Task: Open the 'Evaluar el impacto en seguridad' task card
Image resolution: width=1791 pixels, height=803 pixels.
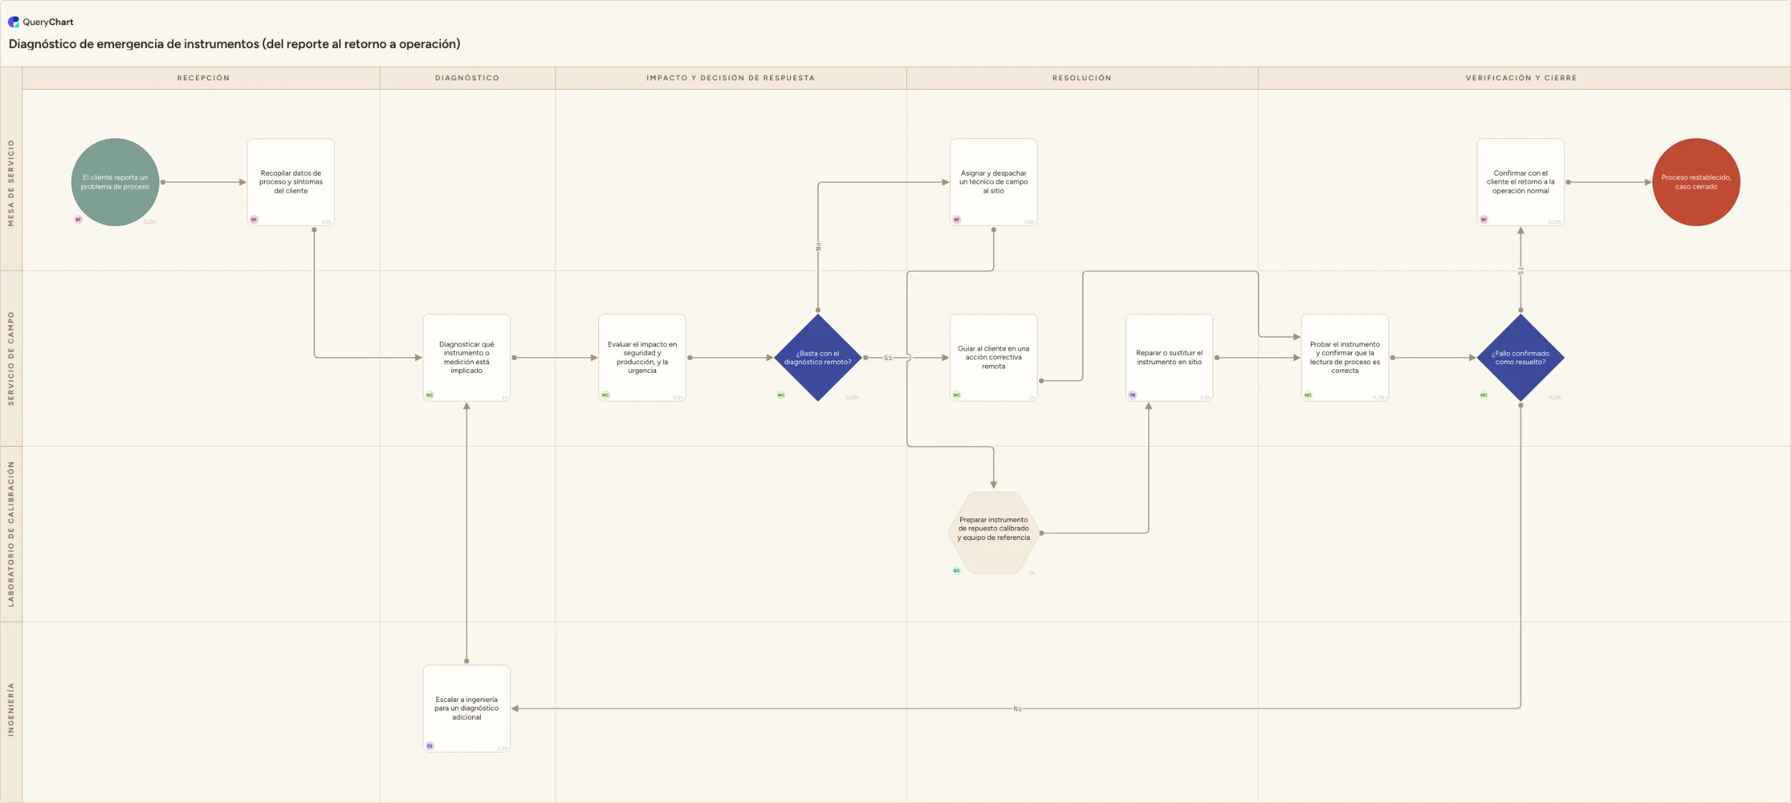Action: coord(642,358)
